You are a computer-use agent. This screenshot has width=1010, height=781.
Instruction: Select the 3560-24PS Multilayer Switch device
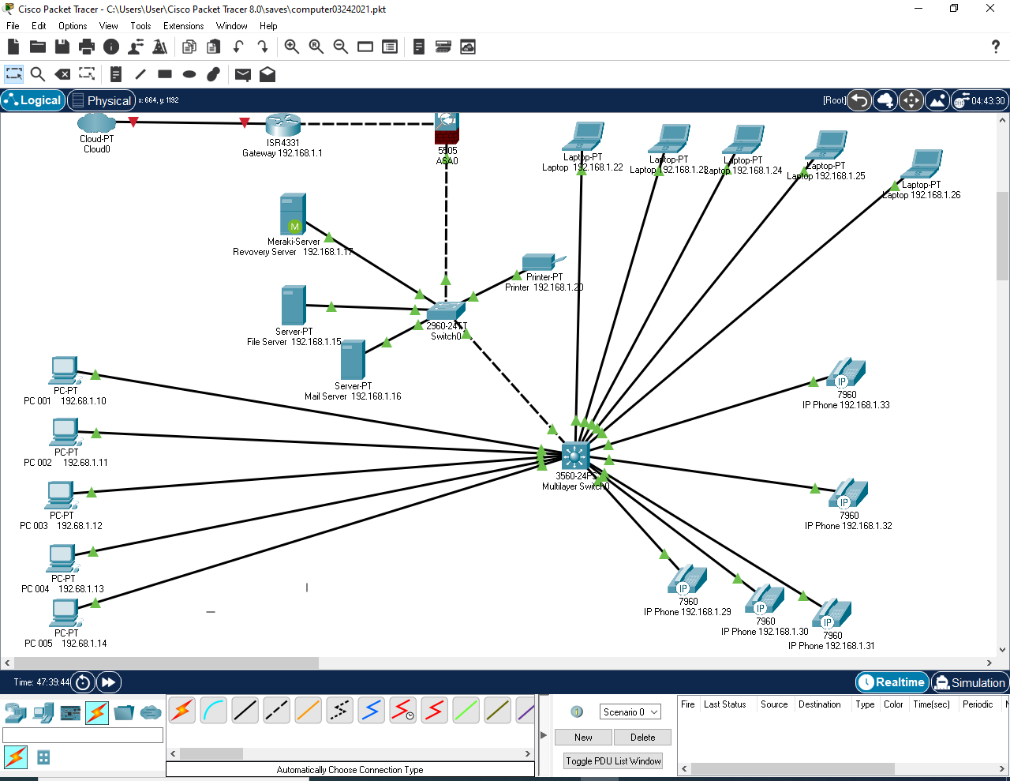click(x=575, y=456)
